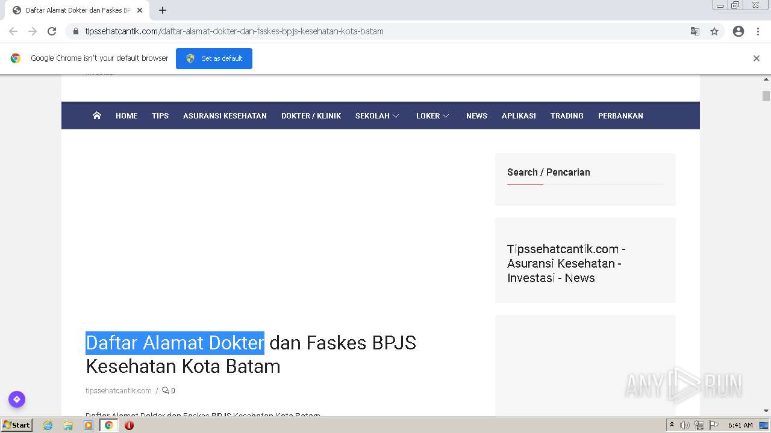Click the scrollbar down arrow
Image resolution: width=771 pixels, height=433 pixels.
(x=766, y=411)
